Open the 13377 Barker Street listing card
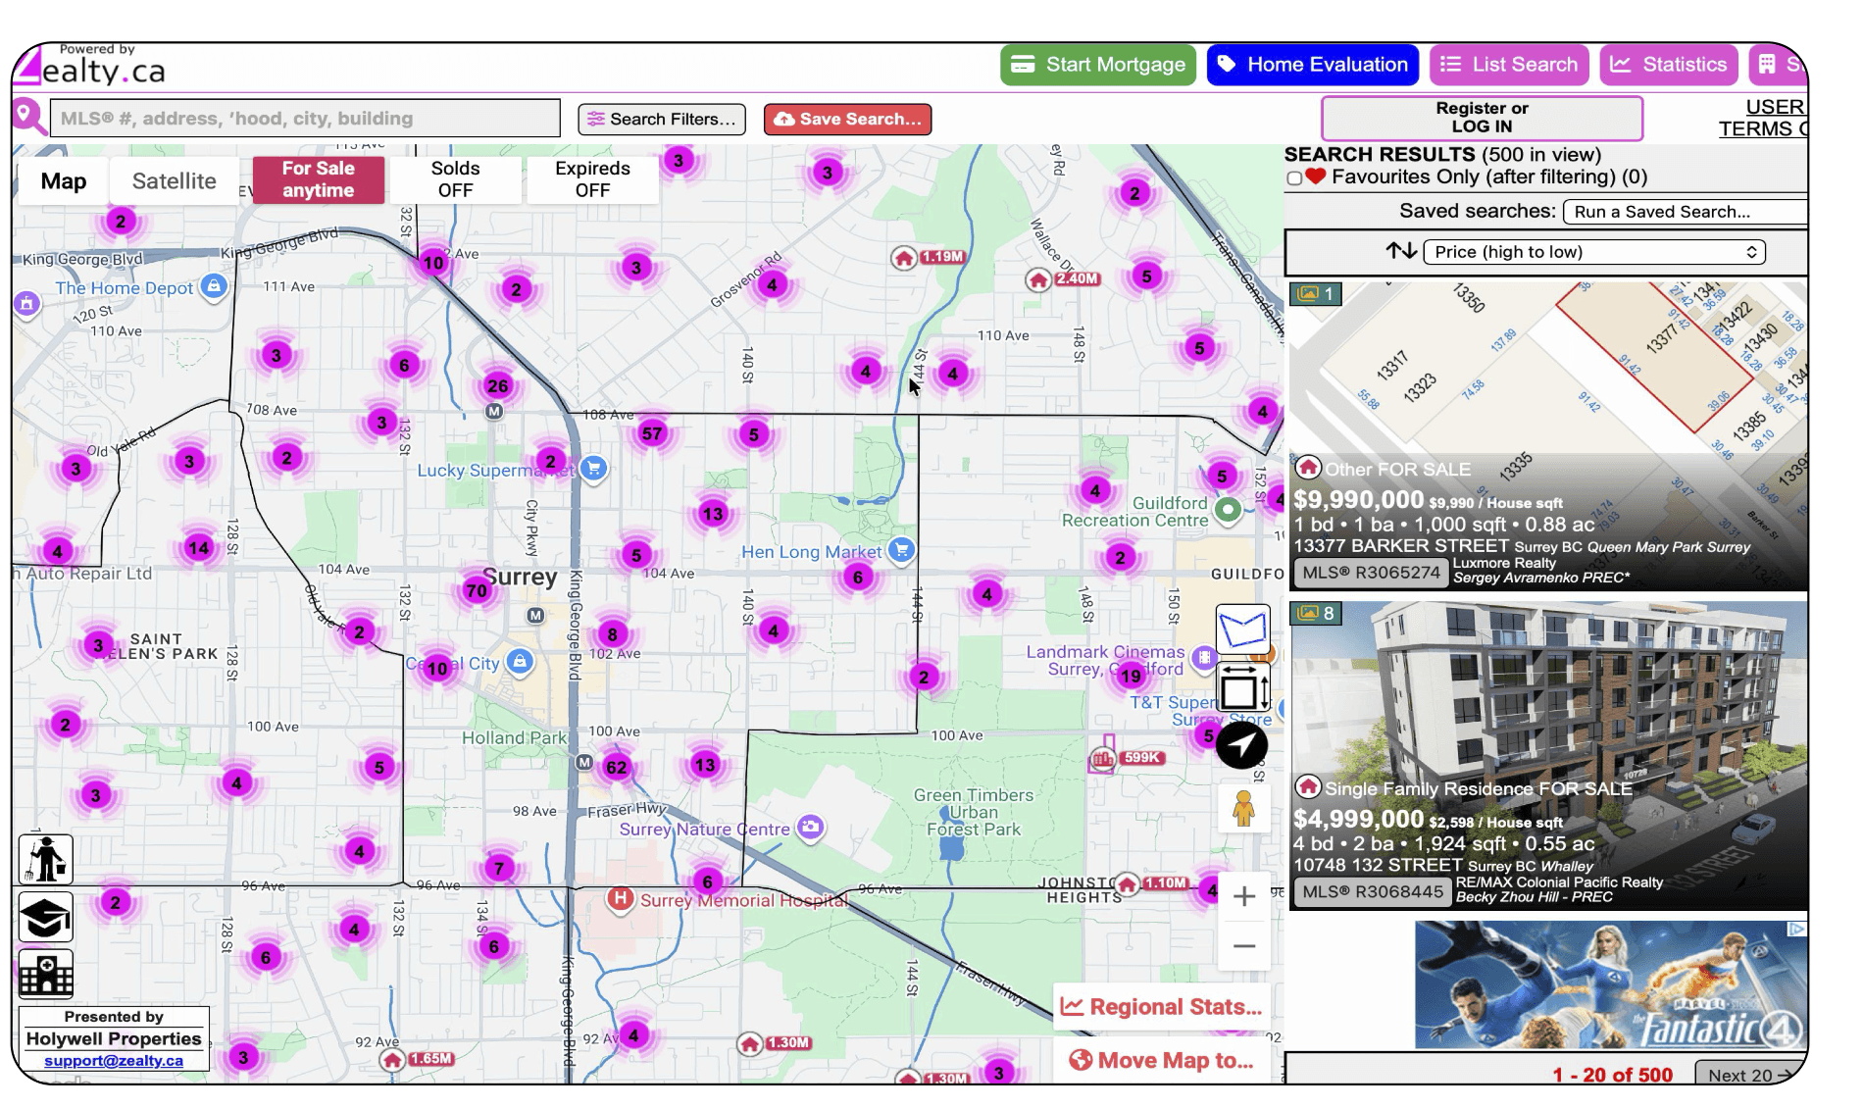 pyautogui.click(x=1548, y=435)
